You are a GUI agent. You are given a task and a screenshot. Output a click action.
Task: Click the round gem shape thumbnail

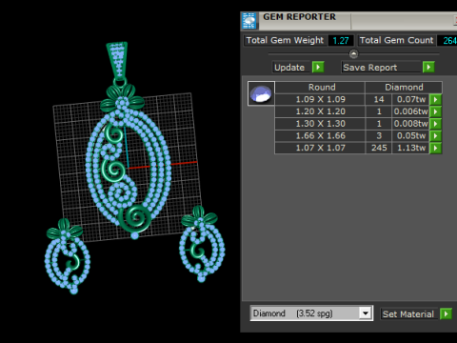tap(261, 93)
